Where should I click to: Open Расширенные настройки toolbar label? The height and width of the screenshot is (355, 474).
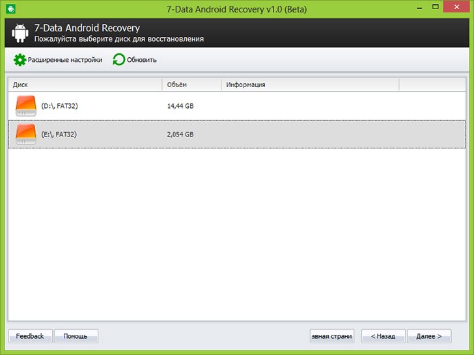[x=65, y=60]
